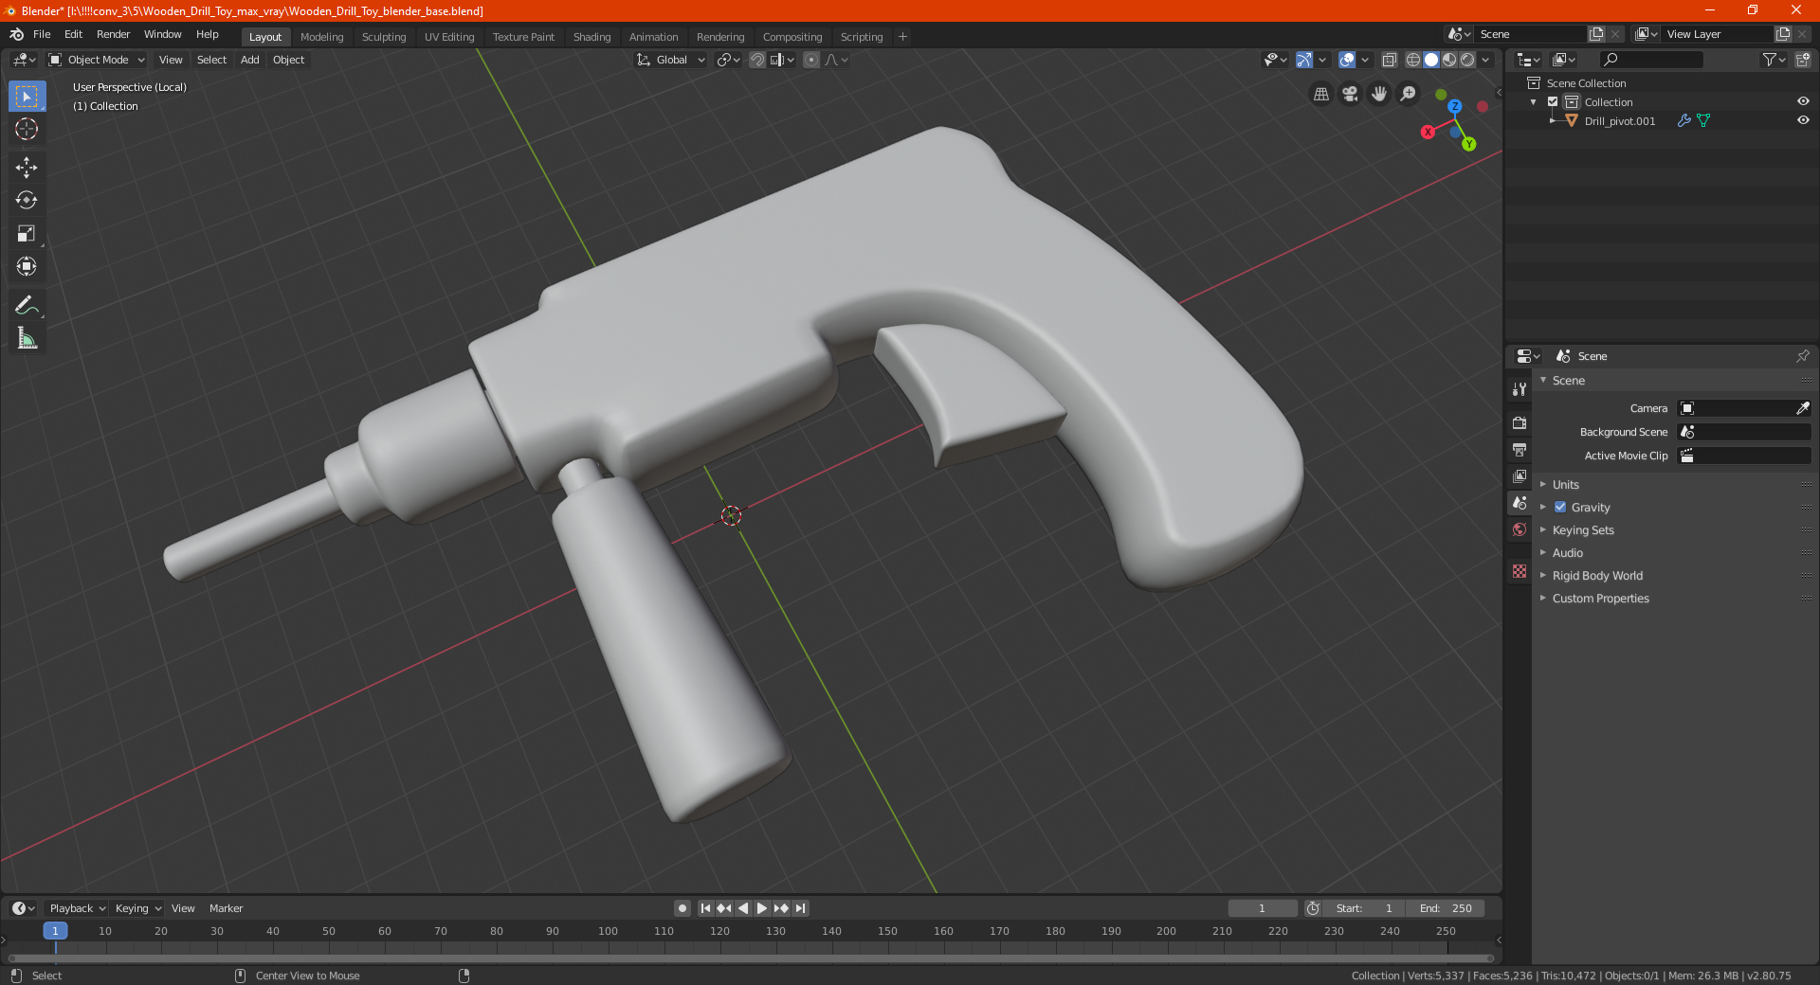Open the Output properties tab

(1520, 449)
